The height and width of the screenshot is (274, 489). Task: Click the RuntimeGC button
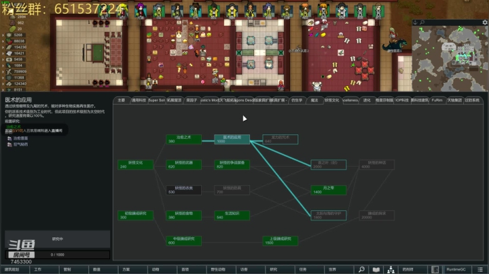click(457, 270)
